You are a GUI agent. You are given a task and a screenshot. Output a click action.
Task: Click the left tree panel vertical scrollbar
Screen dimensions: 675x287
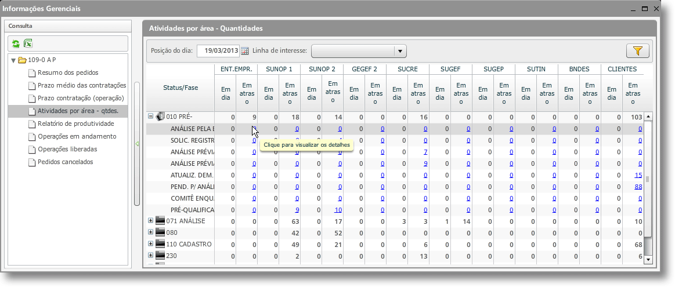pyautogui.click(x=137, y=144)
